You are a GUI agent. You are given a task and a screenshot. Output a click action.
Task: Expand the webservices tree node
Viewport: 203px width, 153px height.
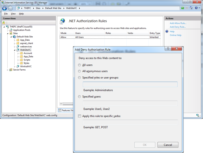pos(15,47)
